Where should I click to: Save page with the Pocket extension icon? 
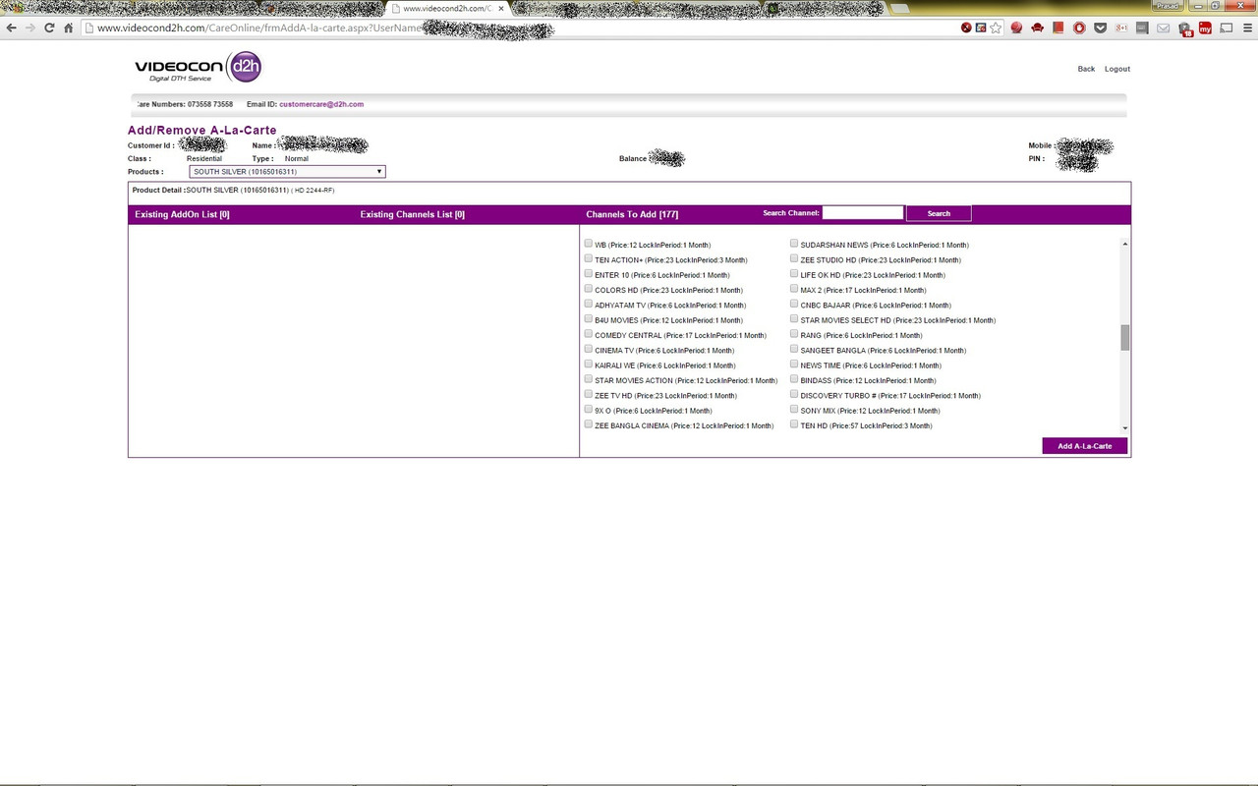click(x=1101, y=28)
